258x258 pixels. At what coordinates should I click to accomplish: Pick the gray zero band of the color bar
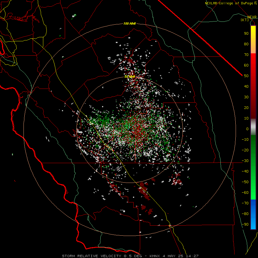pos(253,127)
